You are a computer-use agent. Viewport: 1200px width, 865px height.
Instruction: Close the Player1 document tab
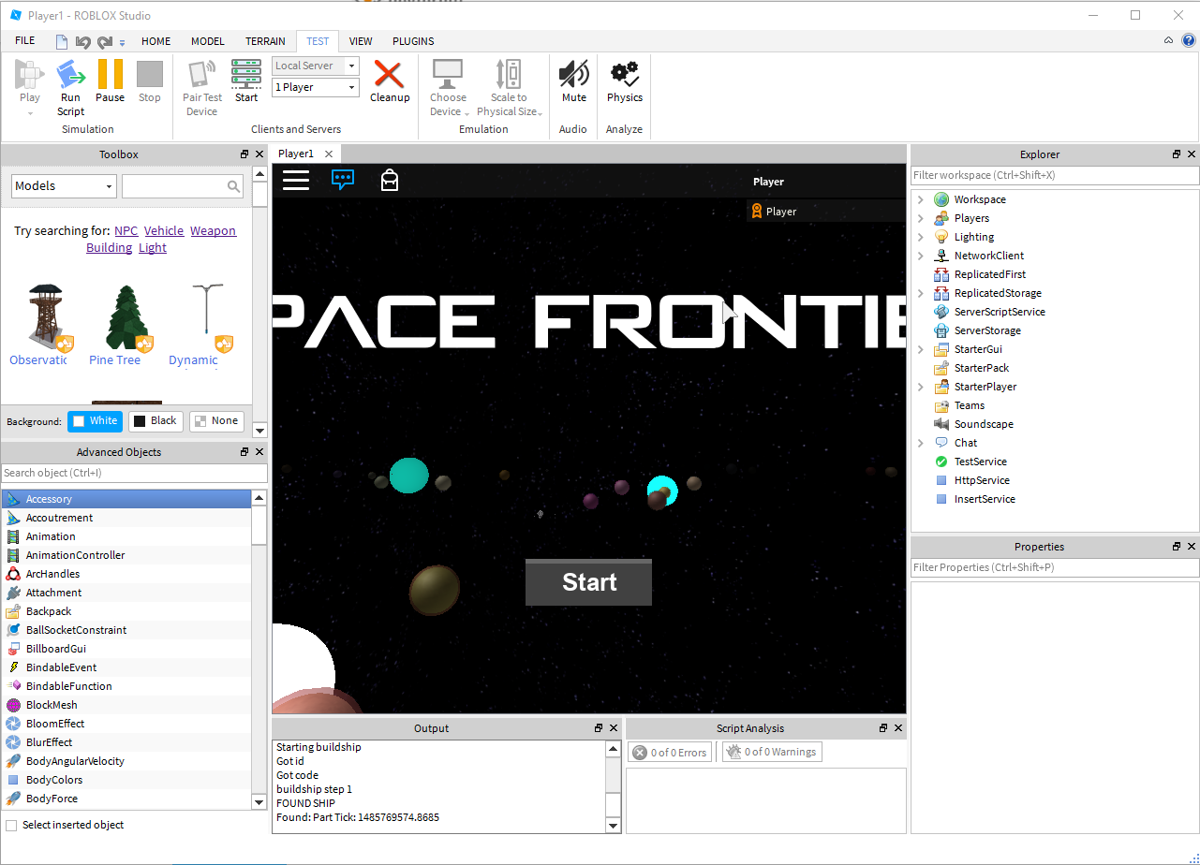(329, 154)
